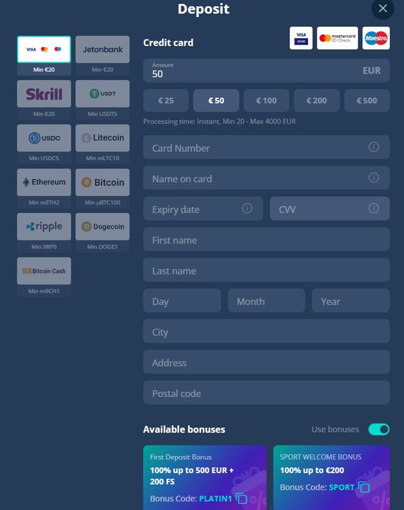
Task: Click the Amount input field
Action: tap(266, 70)
